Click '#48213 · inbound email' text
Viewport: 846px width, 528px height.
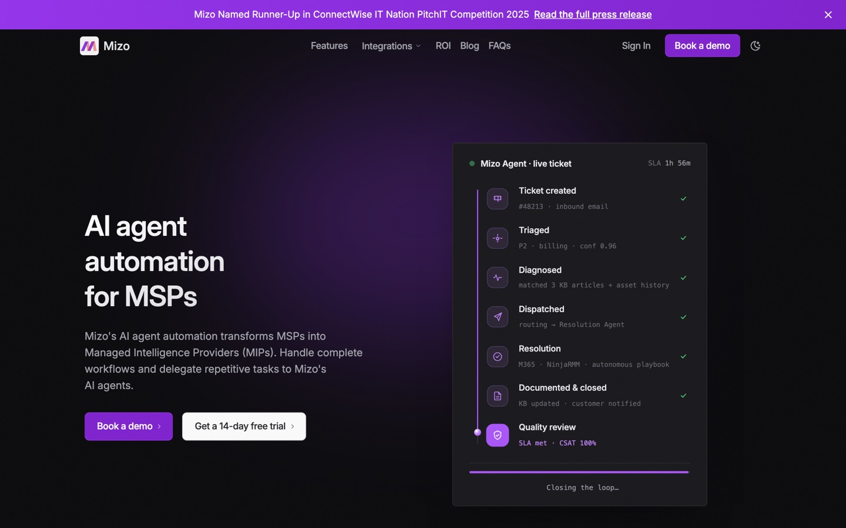[x=563, y=207]
